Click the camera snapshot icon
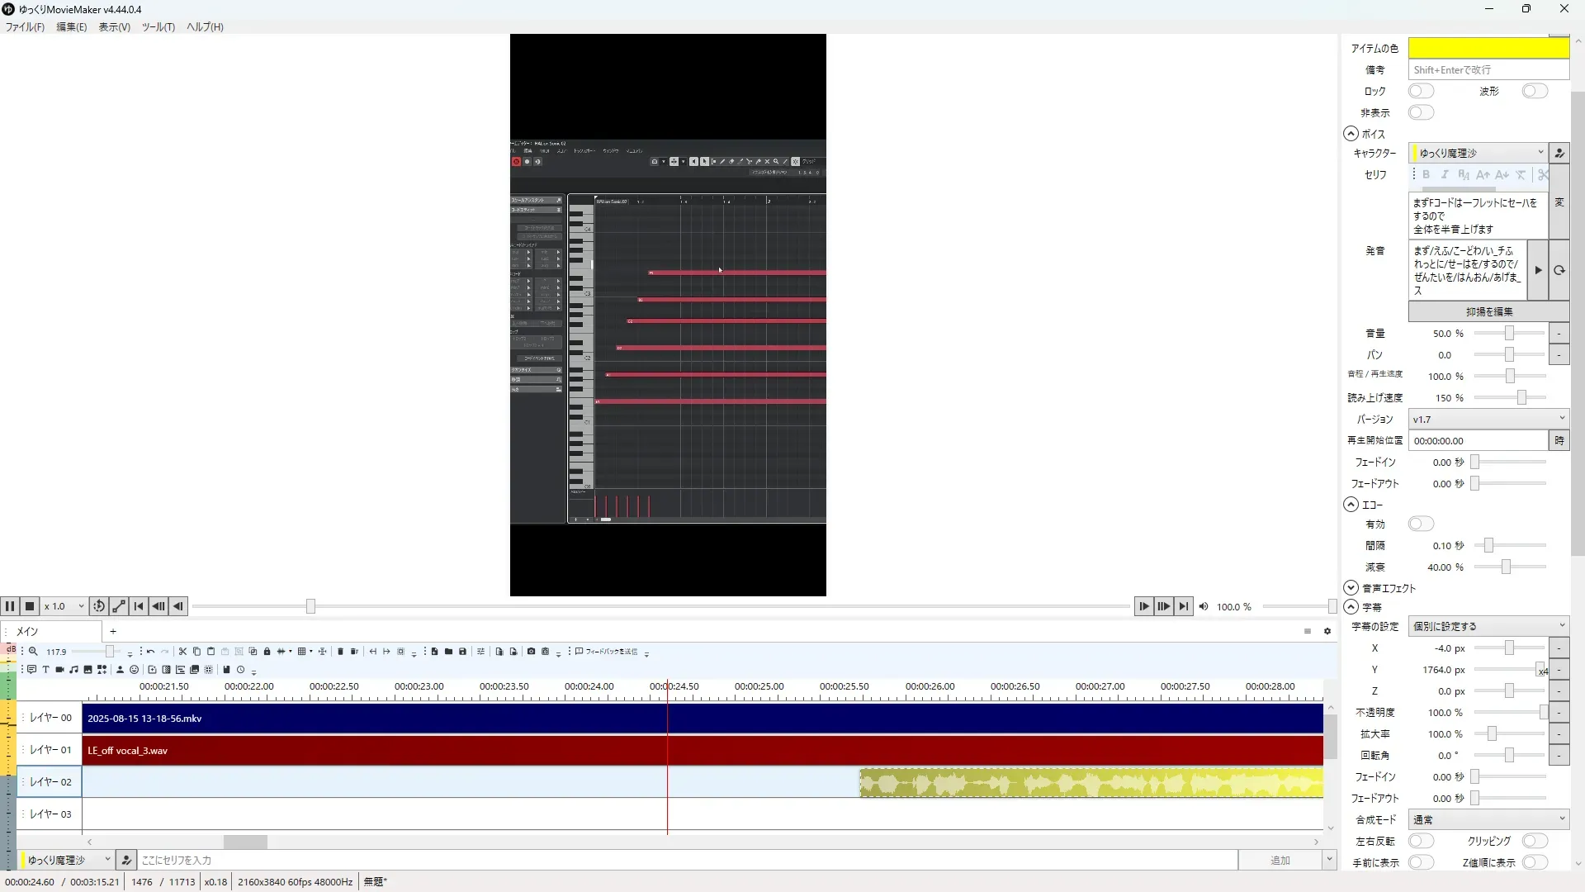Screen dimensions: 1585x892 (531, 651)
